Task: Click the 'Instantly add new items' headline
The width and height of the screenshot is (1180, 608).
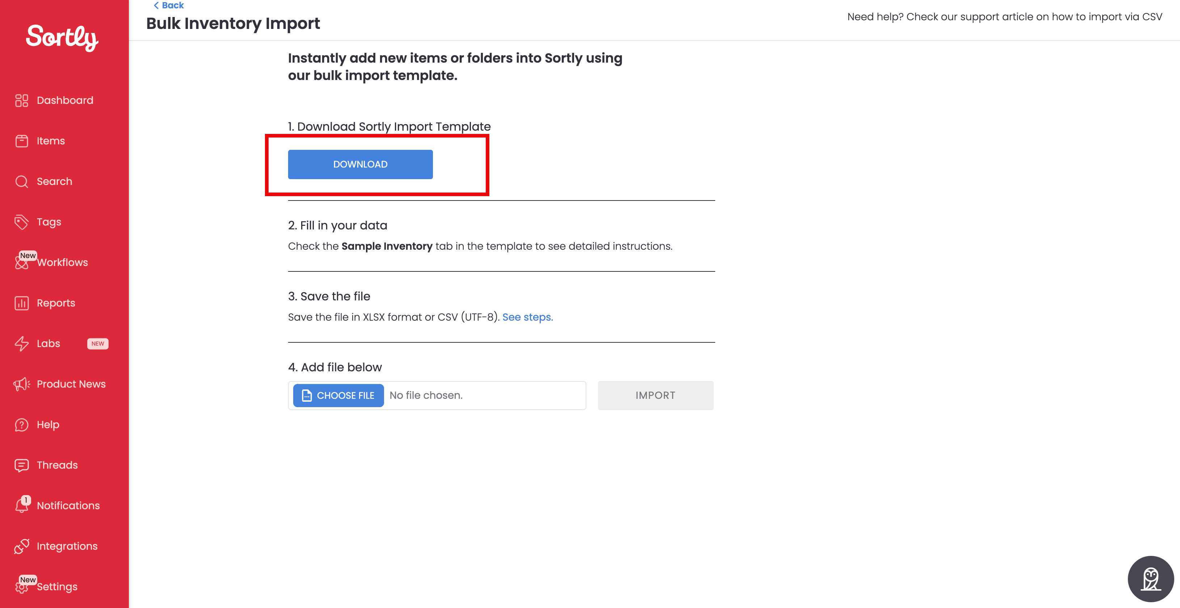Action: click(455, 67)
